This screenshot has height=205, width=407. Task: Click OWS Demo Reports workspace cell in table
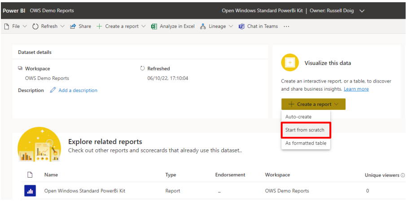287,191
